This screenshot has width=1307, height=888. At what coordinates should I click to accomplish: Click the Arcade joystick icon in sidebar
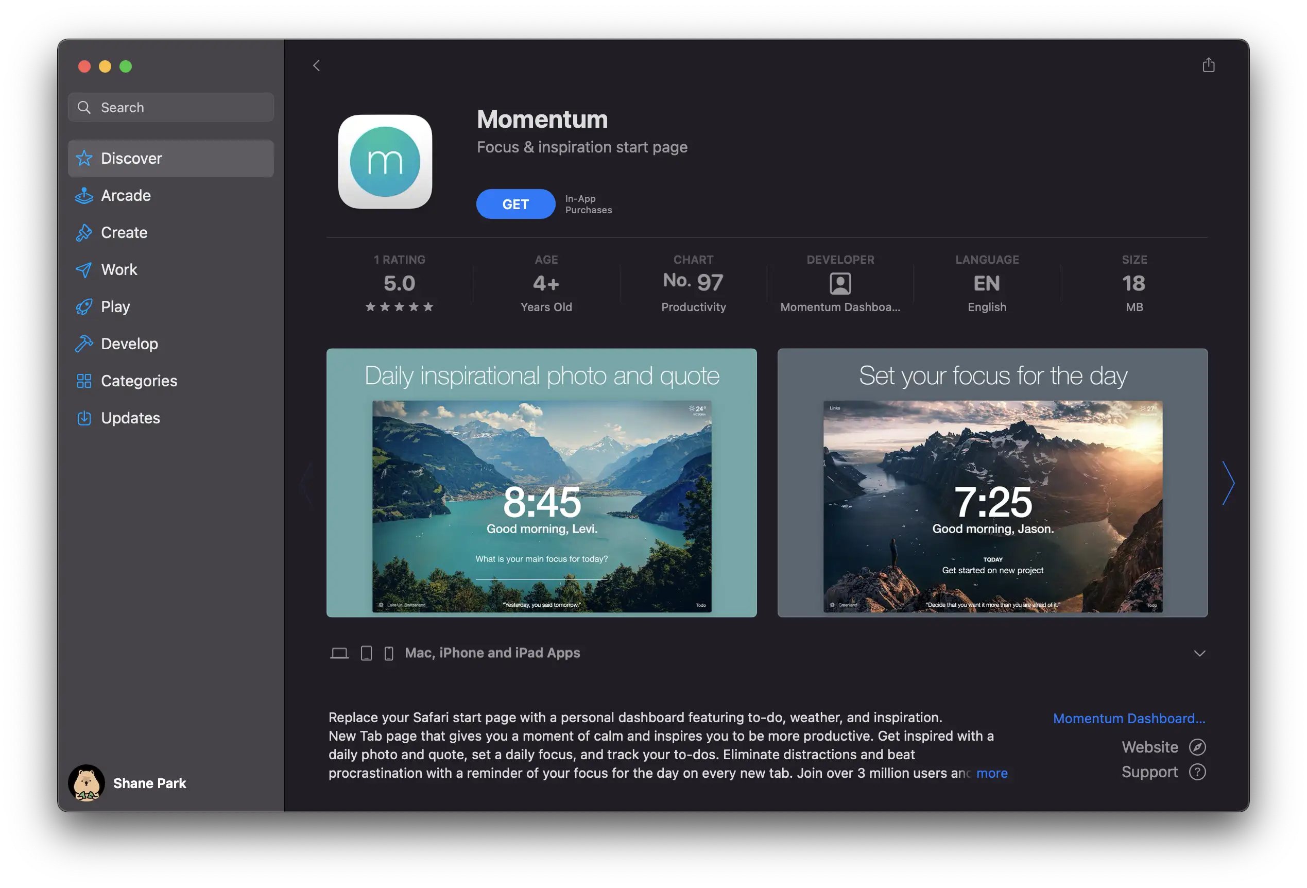[x=84, y=196]
